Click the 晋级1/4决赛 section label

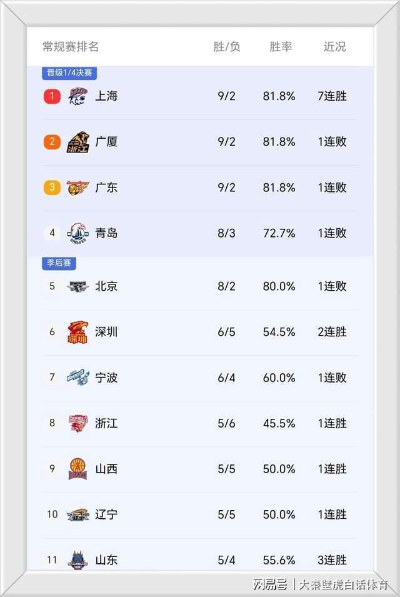[x=69, y=73]
